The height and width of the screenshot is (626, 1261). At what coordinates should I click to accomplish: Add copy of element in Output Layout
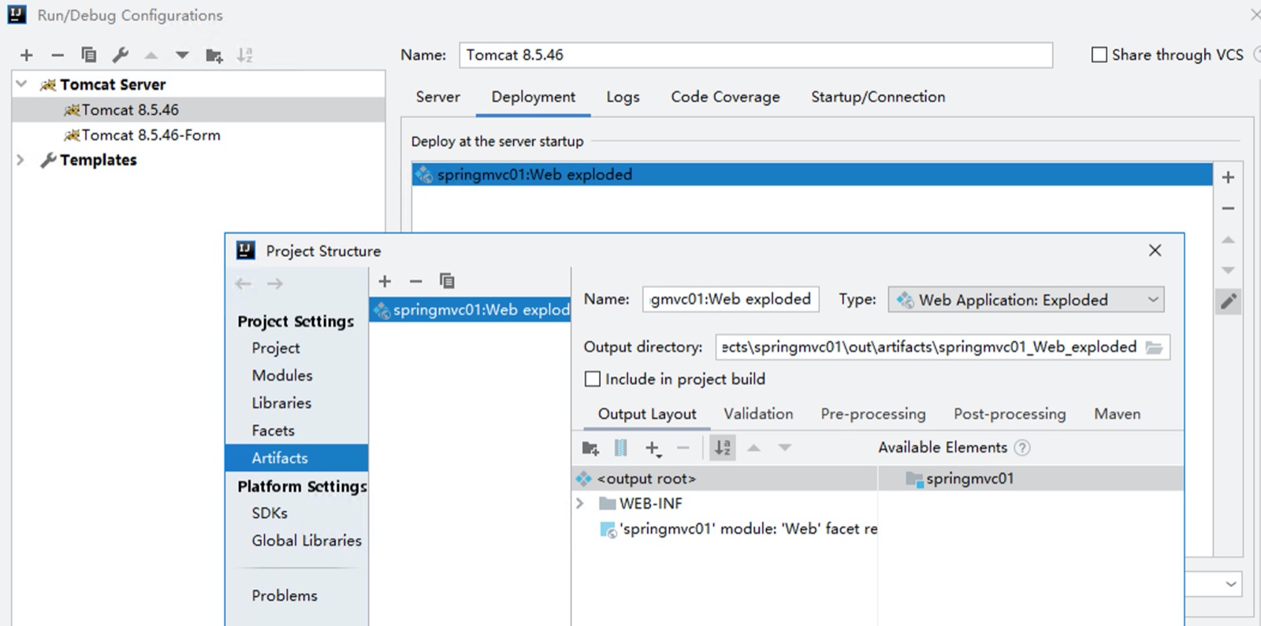pos(653,449)
